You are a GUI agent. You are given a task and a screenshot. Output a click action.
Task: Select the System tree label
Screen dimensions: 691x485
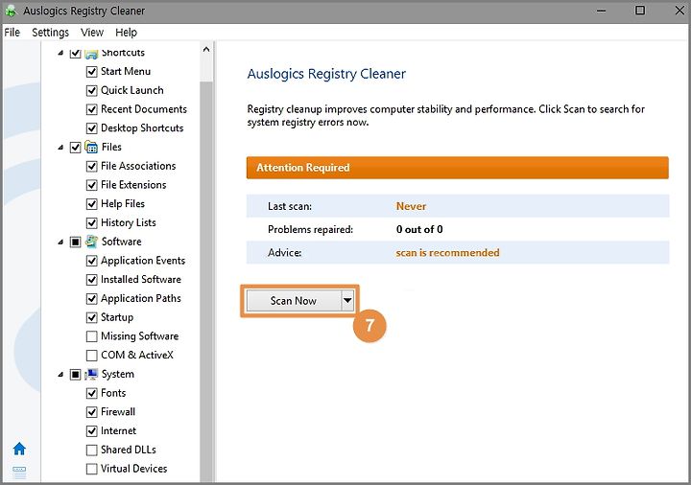118,374
